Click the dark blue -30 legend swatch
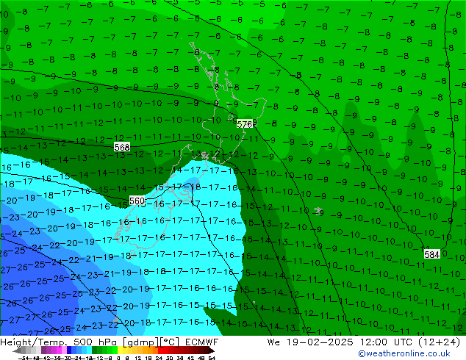Viewport: 466px width, 360px height. [69, 350]
